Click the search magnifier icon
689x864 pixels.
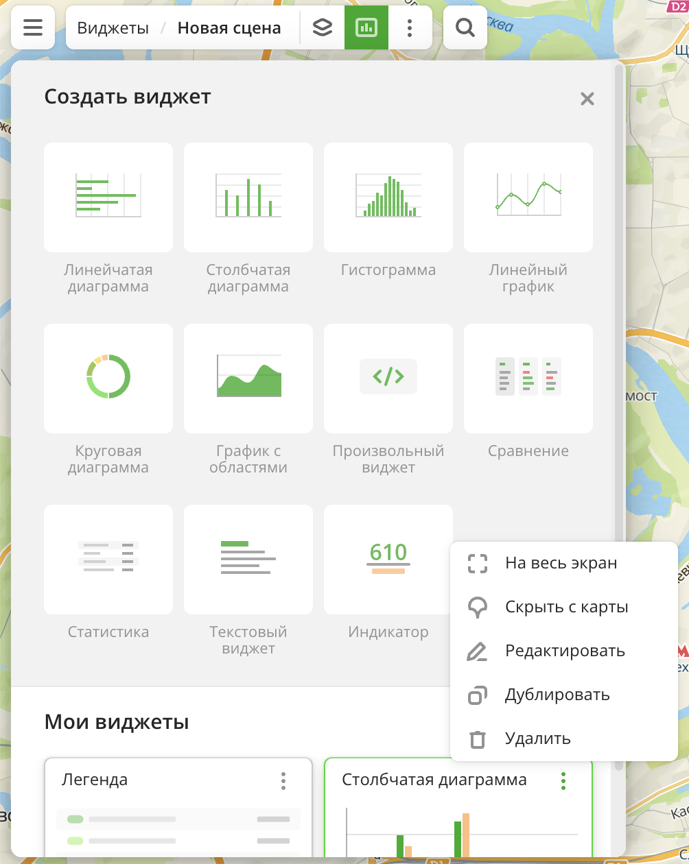click(465, 27)
